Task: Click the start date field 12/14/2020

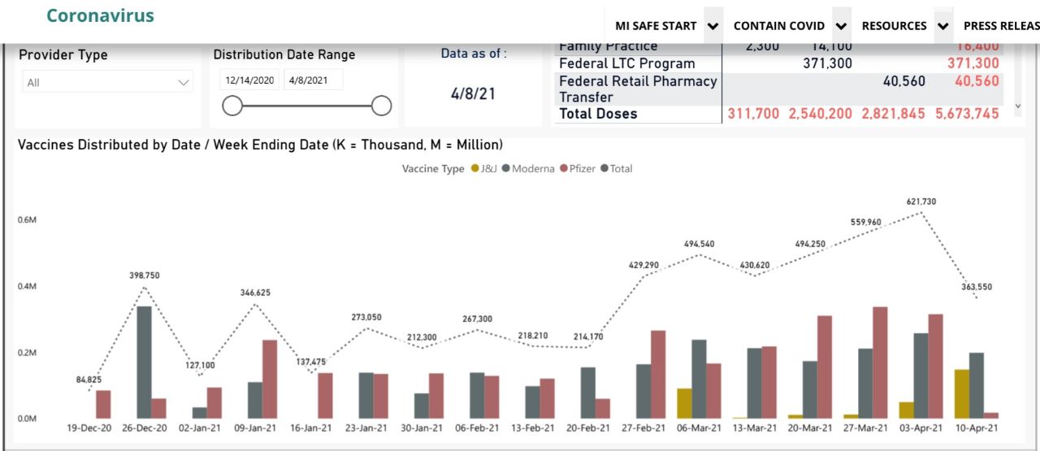Action: 251,80
